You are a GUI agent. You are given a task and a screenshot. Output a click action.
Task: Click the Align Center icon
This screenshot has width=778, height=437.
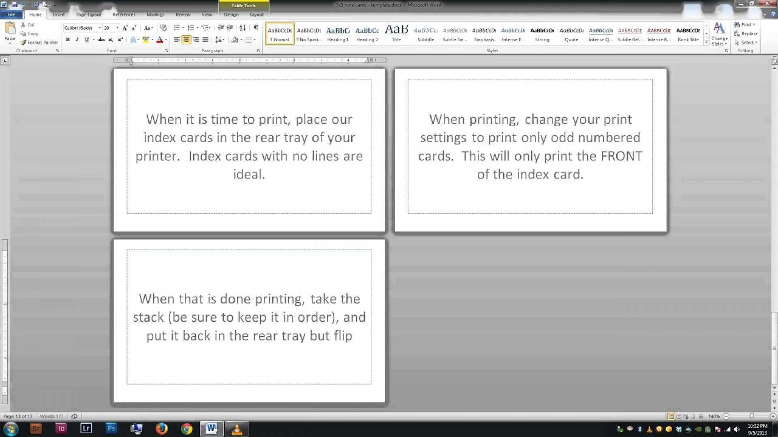(x=186, y=40)
